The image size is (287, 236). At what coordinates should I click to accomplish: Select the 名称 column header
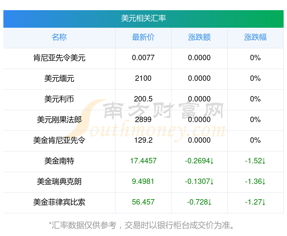59,37
